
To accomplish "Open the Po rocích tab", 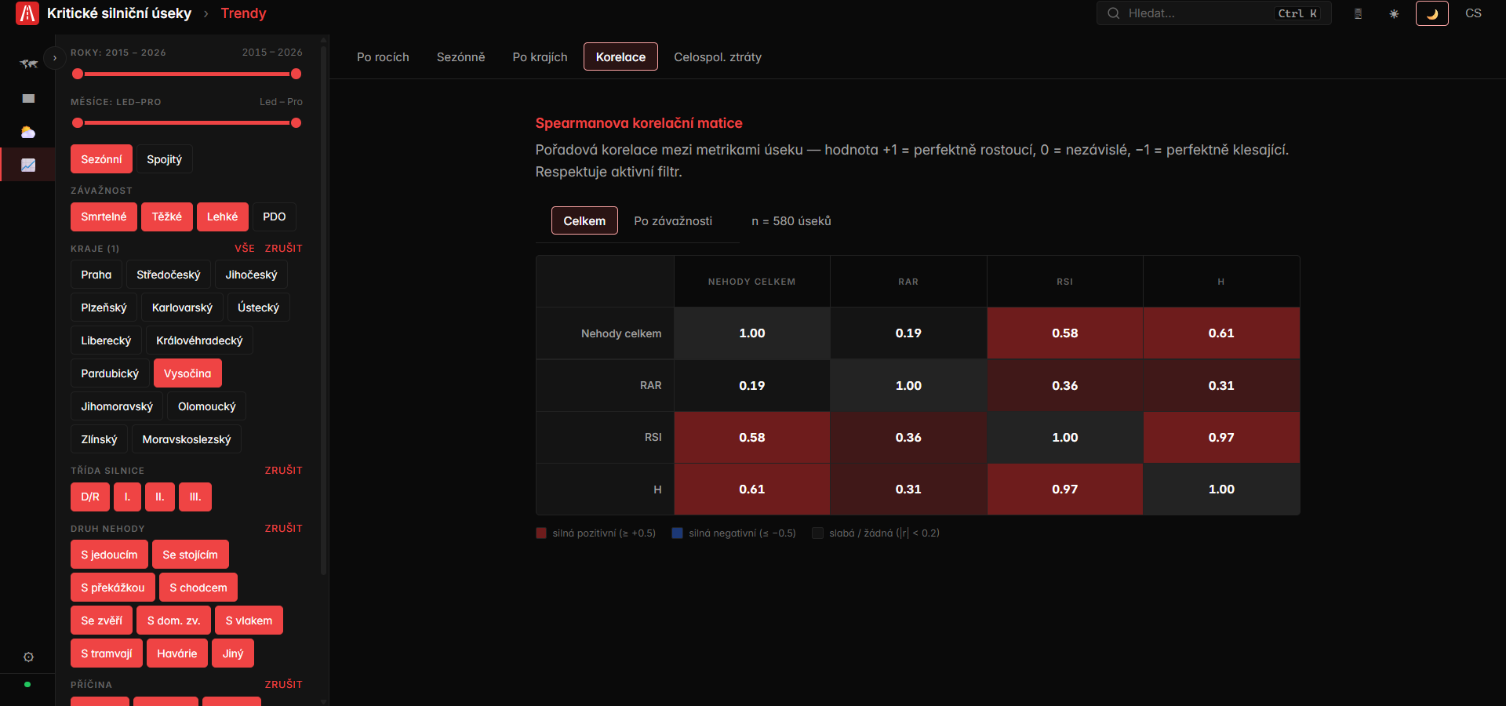I will coord(383,57).
